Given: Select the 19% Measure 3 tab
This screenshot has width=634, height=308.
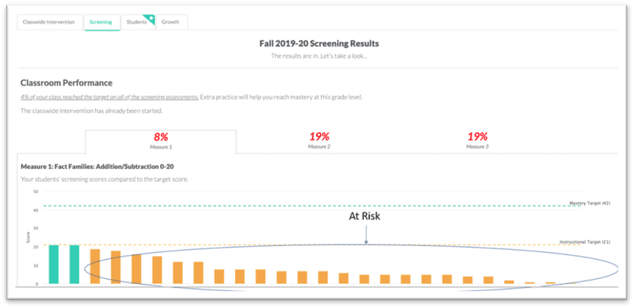Looking at the screenshot, I should (x=477, y=141).
